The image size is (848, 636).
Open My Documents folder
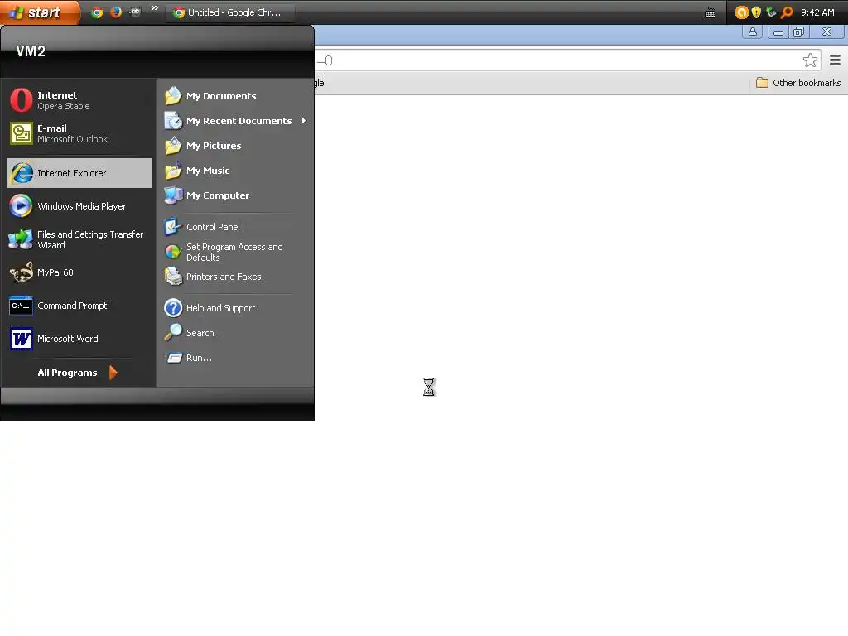tap(236, 96)
